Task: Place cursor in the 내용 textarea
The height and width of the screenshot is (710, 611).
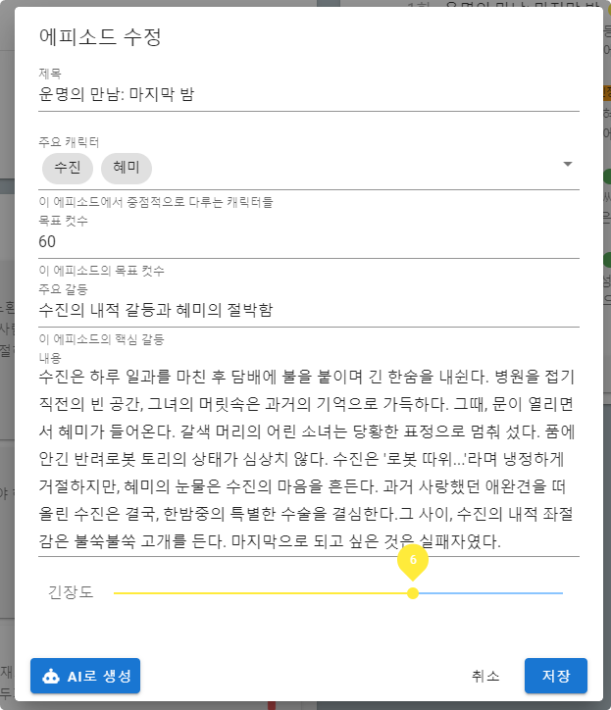Action: [309, 458]
